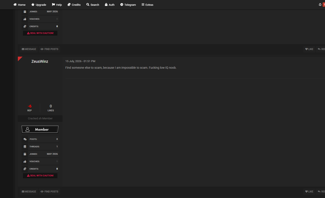The height and width of the screenshot is (198, 325).
Task: Click the Credits coins icon in upper user's stats
Action: pyautogui.click(x=25, y=26)
